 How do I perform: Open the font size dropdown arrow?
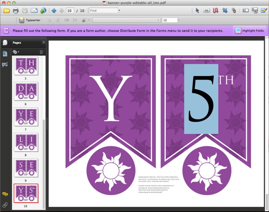point(179,20)
